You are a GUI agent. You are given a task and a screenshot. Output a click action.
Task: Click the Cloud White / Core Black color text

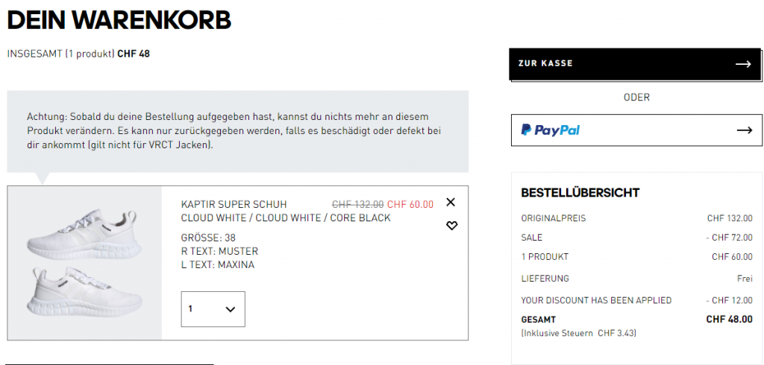click(x=286, y=218)
